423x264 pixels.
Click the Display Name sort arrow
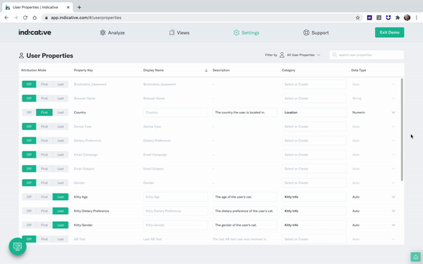206,70
